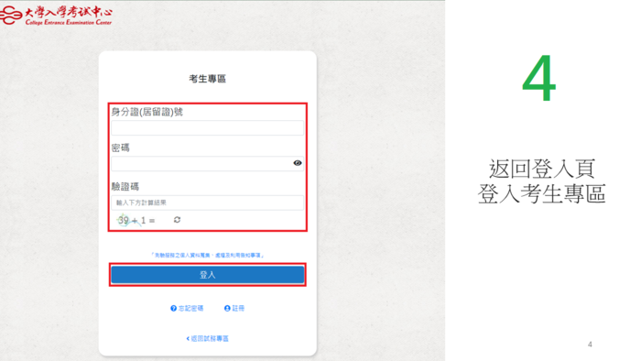Click the 驗證碼 label
The width and height of the screenshot is (641, 361).
pos(125,187)
